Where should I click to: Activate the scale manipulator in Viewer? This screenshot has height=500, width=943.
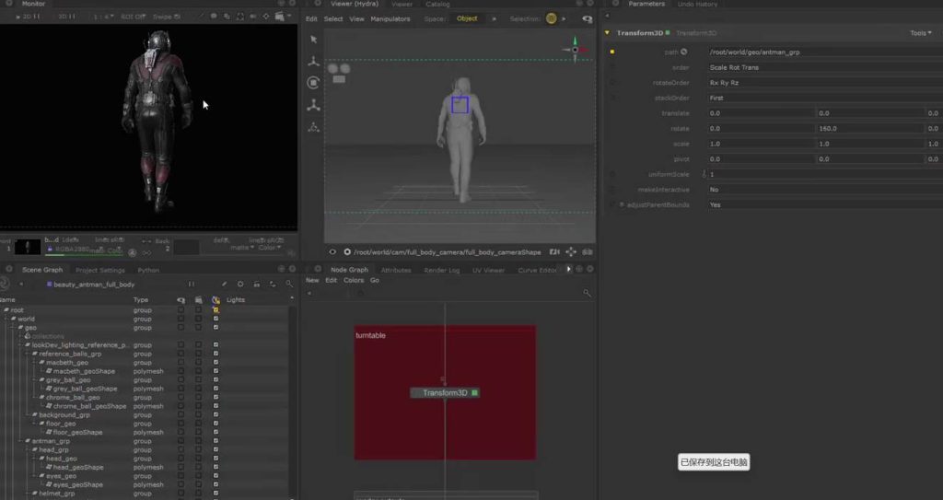coord(313,105)
